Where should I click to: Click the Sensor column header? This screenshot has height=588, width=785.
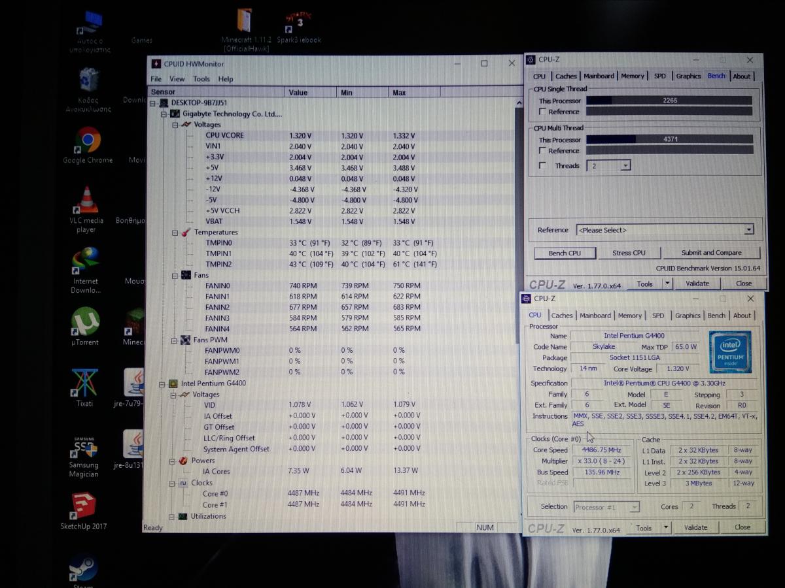pos(217,92)
